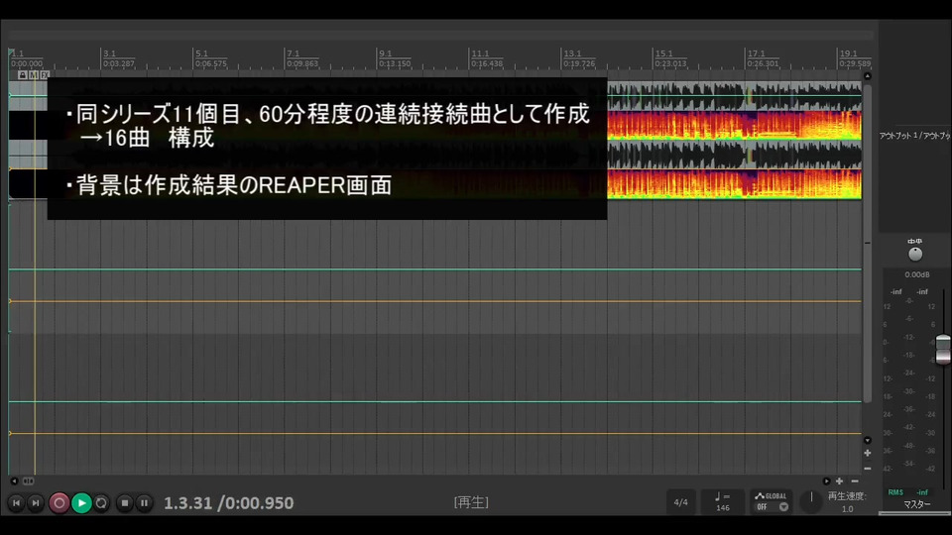Click the vertical scrollbar thumb

(868, 243)
